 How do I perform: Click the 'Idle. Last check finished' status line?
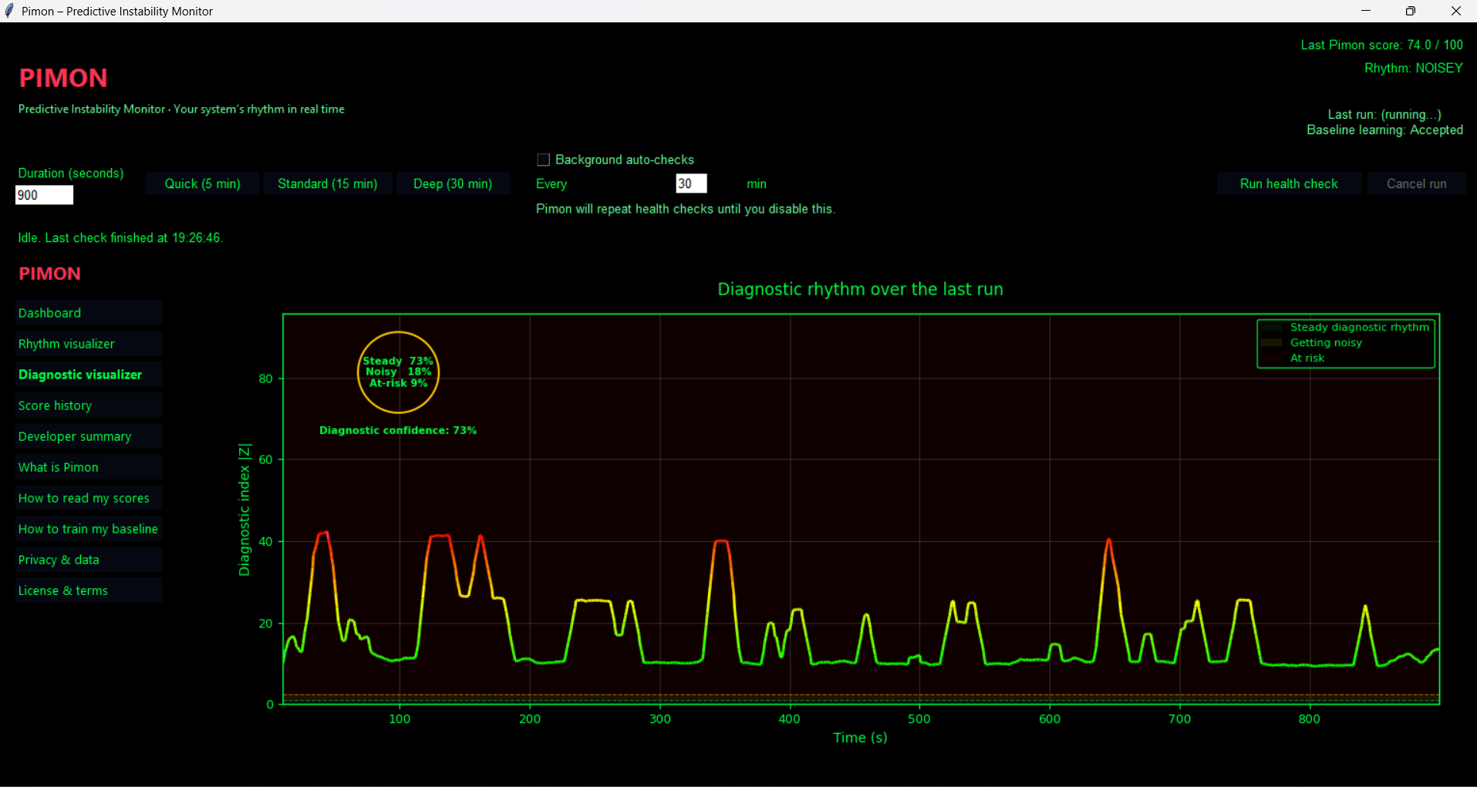[120, 237]
